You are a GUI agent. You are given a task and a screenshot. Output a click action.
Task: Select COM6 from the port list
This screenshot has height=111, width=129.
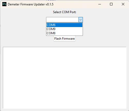(64, 25)
